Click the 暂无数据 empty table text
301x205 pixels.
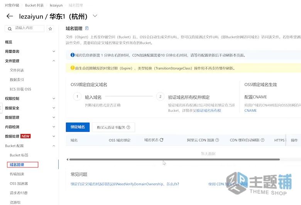point(208,154)
